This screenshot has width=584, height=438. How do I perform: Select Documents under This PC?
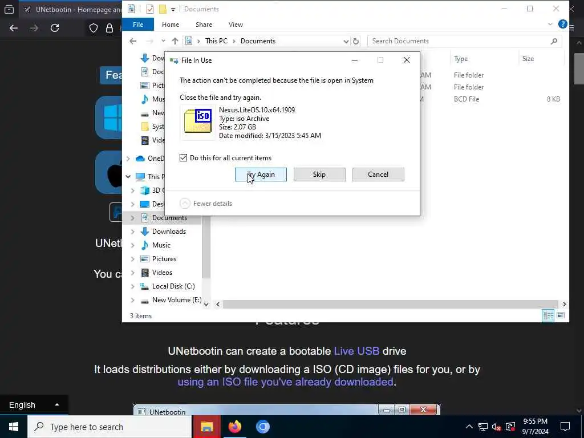169,218
